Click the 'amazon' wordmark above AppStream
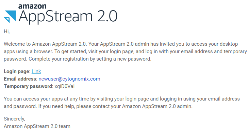Image resolution: width=249 pixels, height=131 pixels. click(x=32, y=6)
